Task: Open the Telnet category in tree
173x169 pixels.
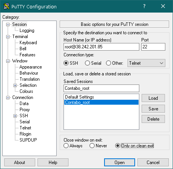Action: (x=25, y=128)
